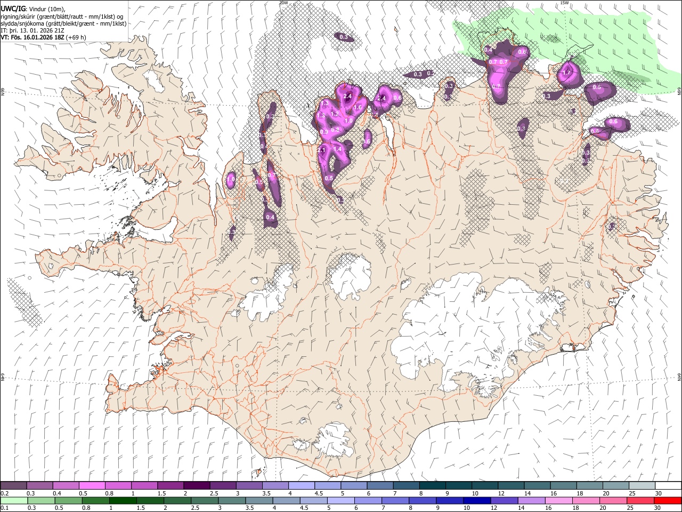
Task: Pick the darkest purple upper legend swatch at 2
Action: coord(196,485)
